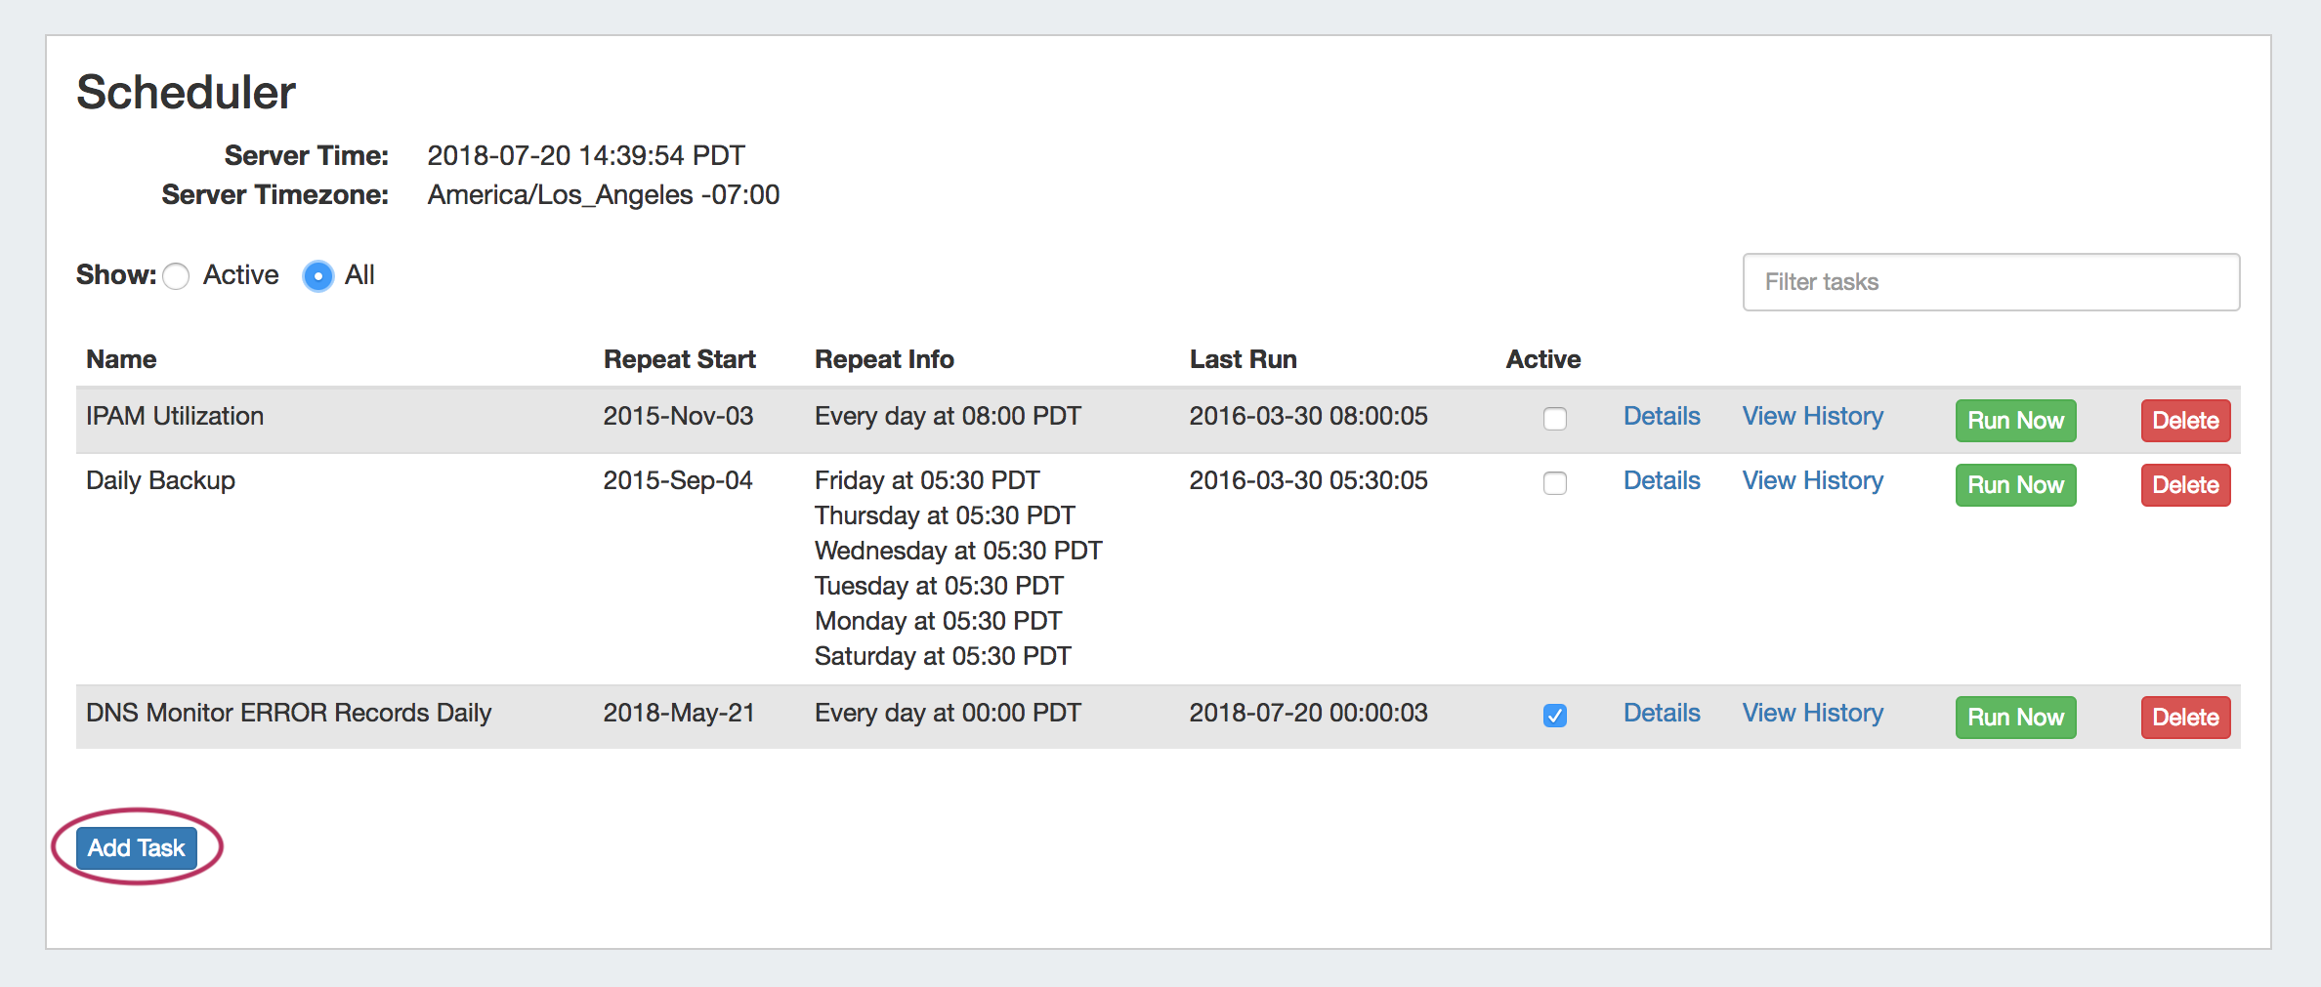View History of IPAM Utilization task

pyautogui.click(x=1812, y=417)
